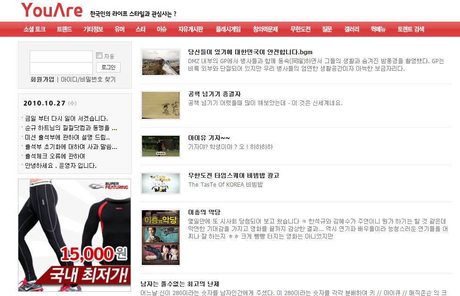Click excerpt beginning 공책 넘기기 어렸을때 많이
Screen dimensions: 460x296
point(265,103)
